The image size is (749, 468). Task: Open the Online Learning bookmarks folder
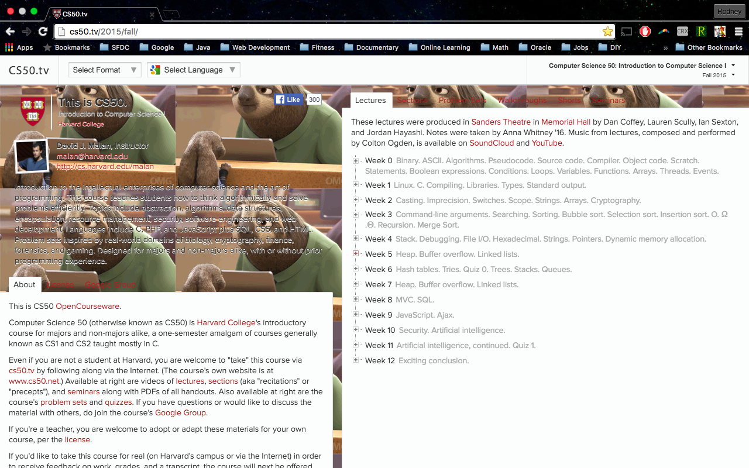(439, 47)
